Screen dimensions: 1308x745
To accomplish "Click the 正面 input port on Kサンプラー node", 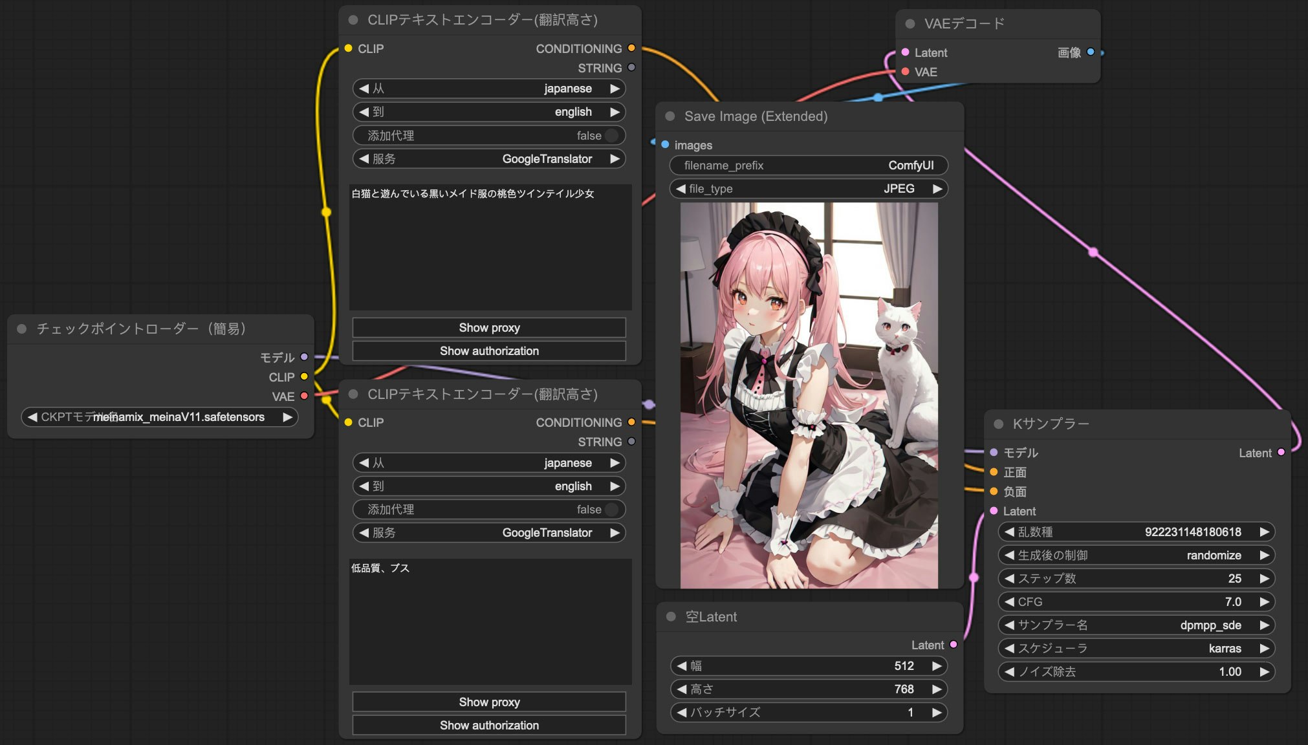I will click(x=993, y=472).
